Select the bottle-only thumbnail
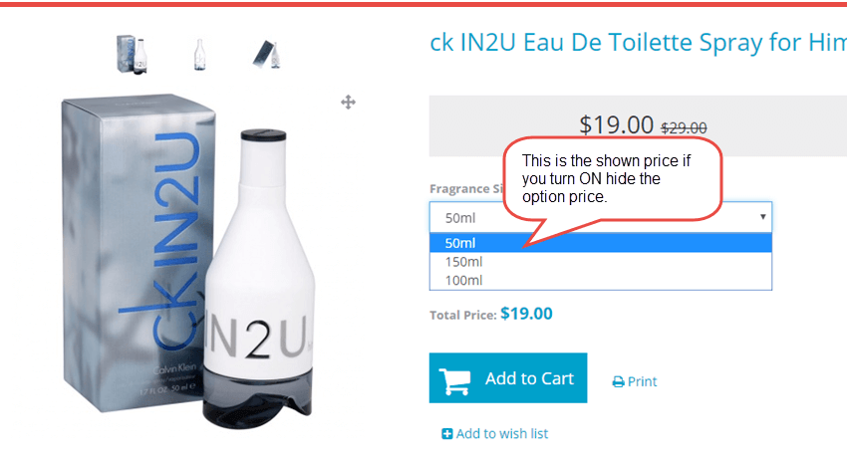The height and width of the screenshot is (463, 847). point(200,54)
